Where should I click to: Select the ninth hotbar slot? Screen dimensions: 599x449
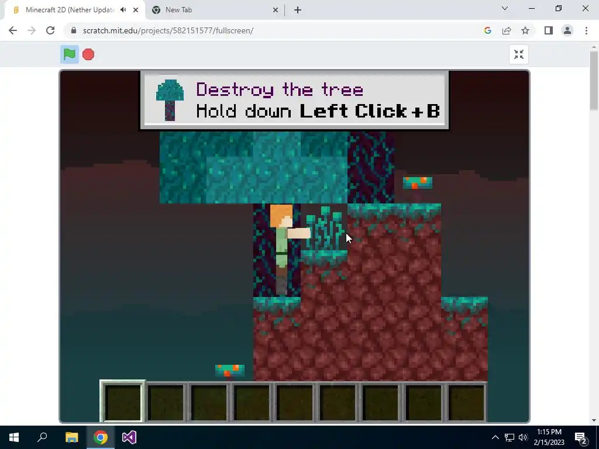[466, 402]
